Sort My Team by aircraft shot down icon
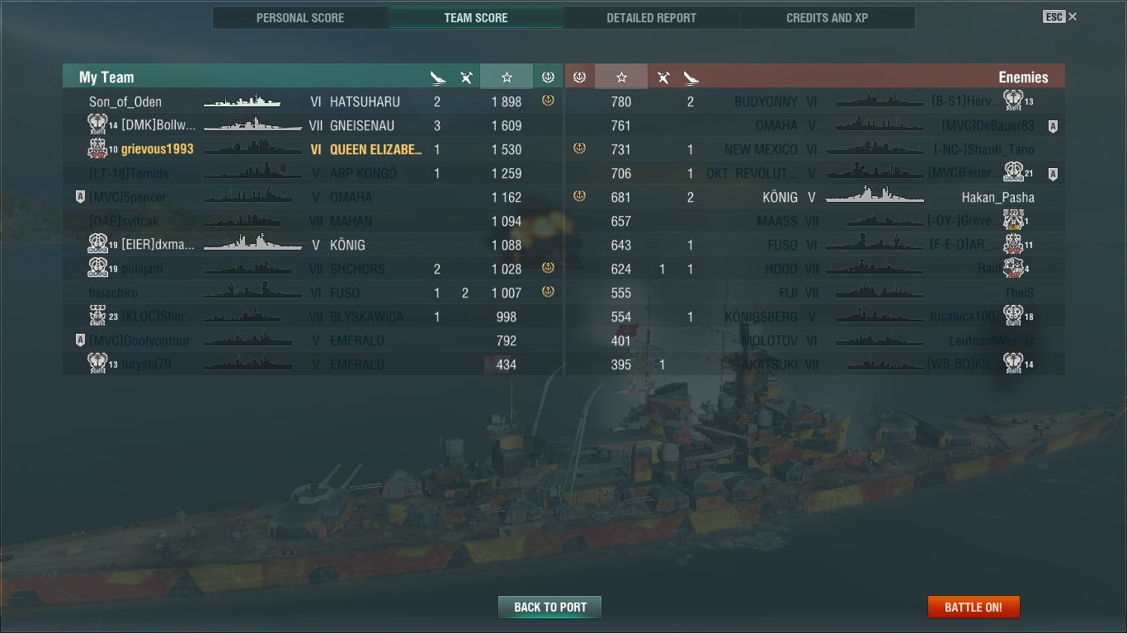Screen dimensions: 1127x633 pyautogui.click(x=466, y=77)
